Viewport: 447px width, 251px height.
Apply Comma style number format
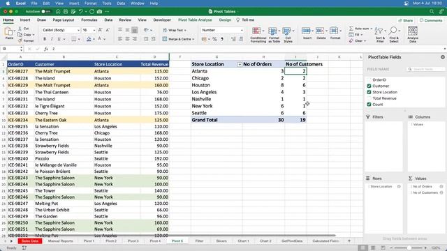click(x=222, y=39)
